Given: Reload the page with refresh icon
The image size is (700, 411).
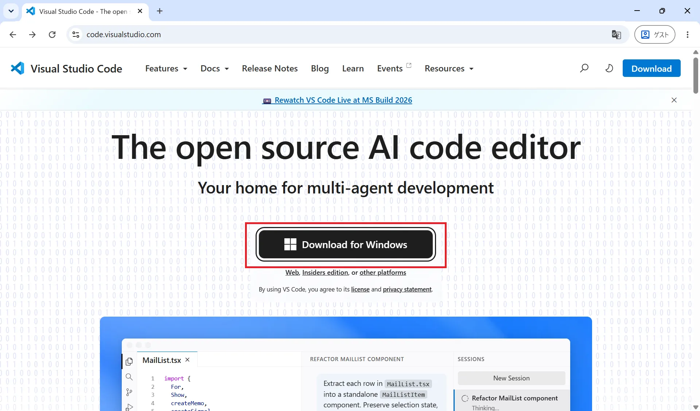Looking at the screenshot, I should (52, 35).
